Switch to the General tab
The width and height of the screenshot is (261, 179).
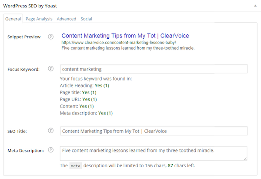(13, 19)
